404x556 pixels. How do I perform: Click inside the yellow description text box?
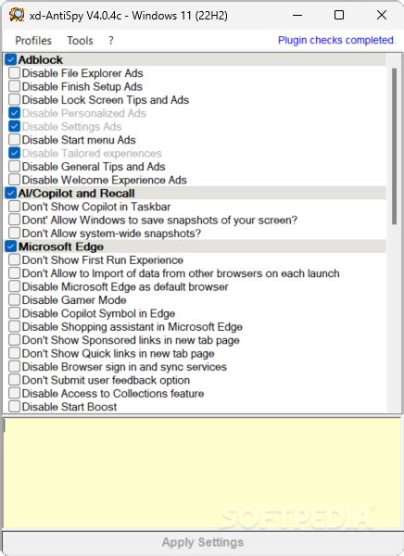202,474
